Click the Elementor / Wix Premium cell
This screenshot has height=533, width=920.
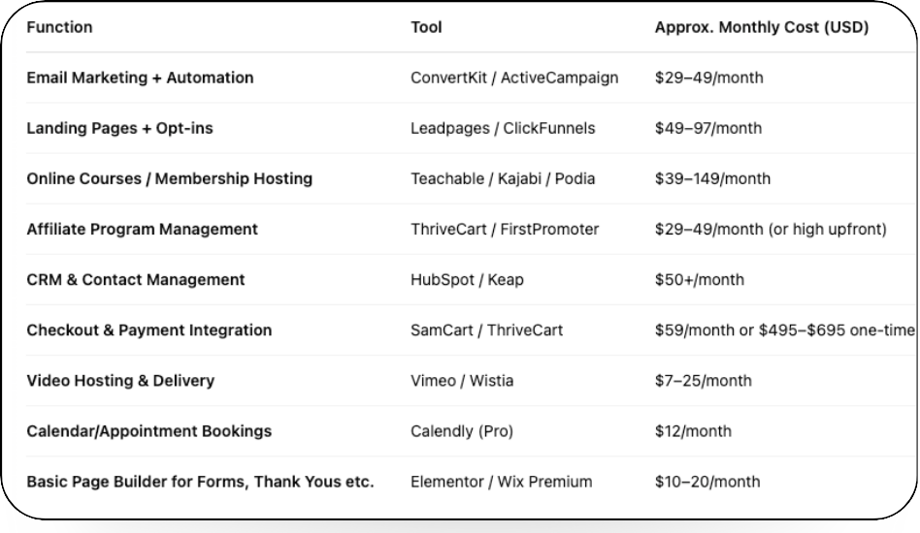click(x=501, y=482)
